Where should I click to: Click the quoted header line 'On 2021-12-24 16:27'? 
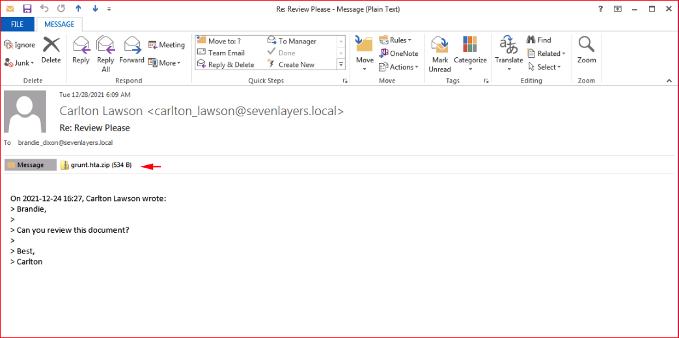click(x=89, y=198)
